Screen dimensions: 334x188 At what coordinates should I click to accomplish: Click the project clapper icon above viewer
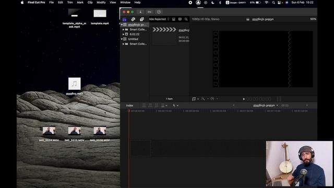pyautogui.click(x=248, y=19)
